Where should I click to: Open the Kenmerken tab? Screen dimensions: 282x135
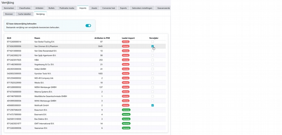coord(9,8)
